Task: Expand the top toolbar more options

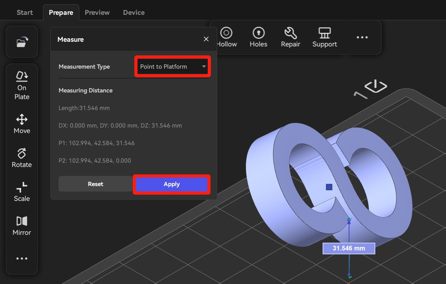Action: (362, 37)
